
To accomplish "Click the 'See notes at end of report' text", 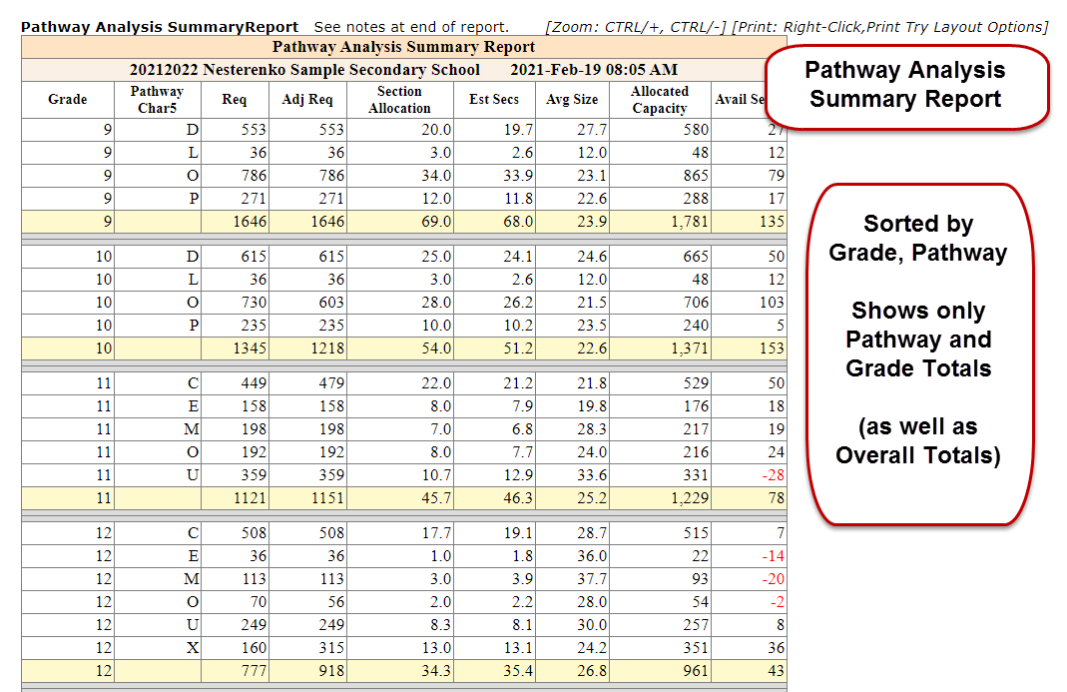I will 410,27.
